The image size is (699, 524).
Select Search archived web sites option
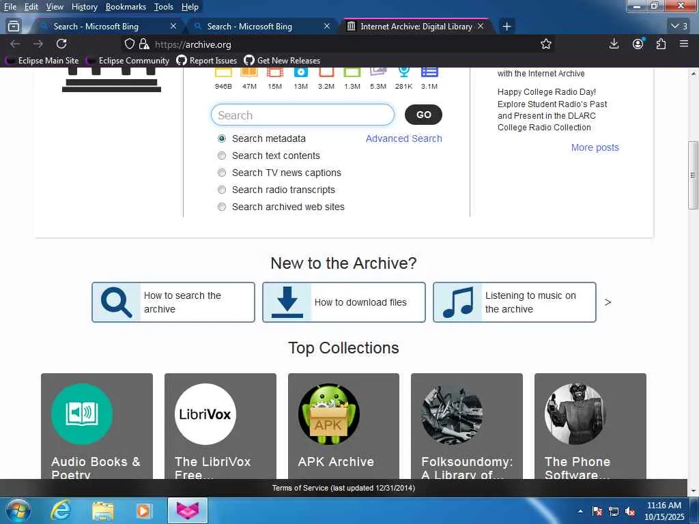pyautogui.click(x=222, y=207)
